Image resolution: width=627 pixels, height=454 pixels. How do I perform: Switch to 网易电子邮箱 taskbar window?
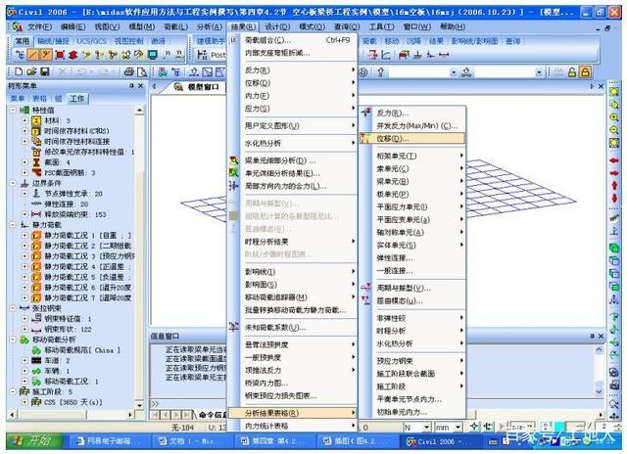tap(109, 441)
